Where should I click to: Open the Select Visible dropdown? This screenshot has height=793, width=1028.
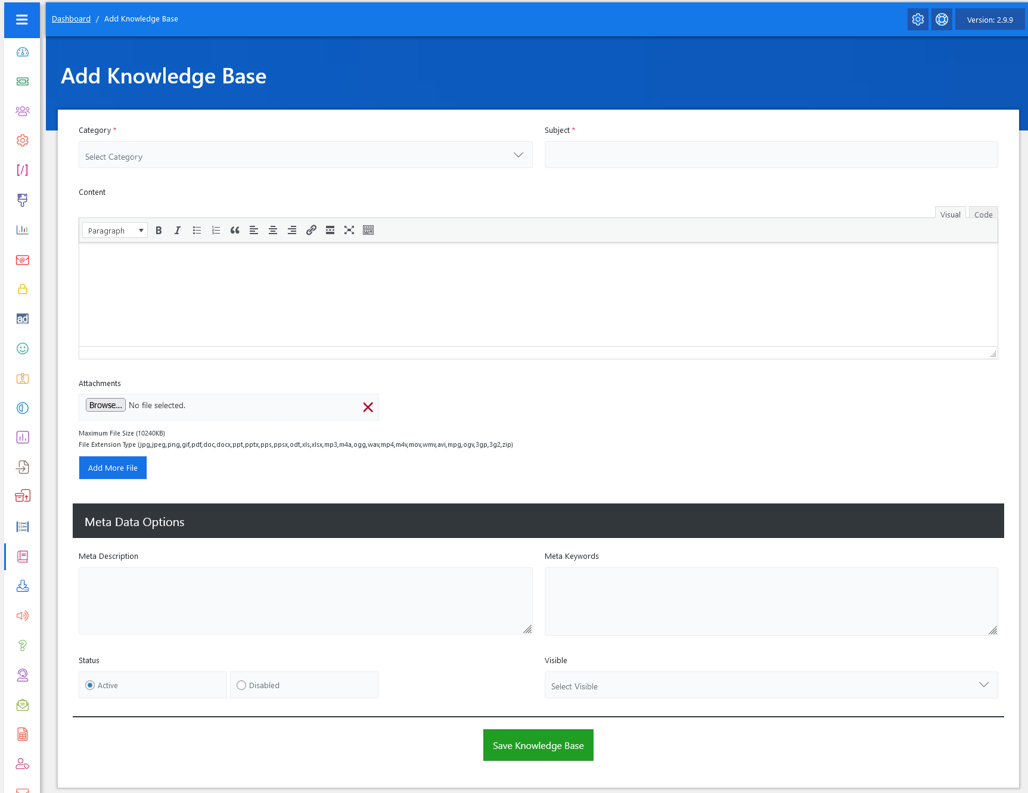(771, 685)
